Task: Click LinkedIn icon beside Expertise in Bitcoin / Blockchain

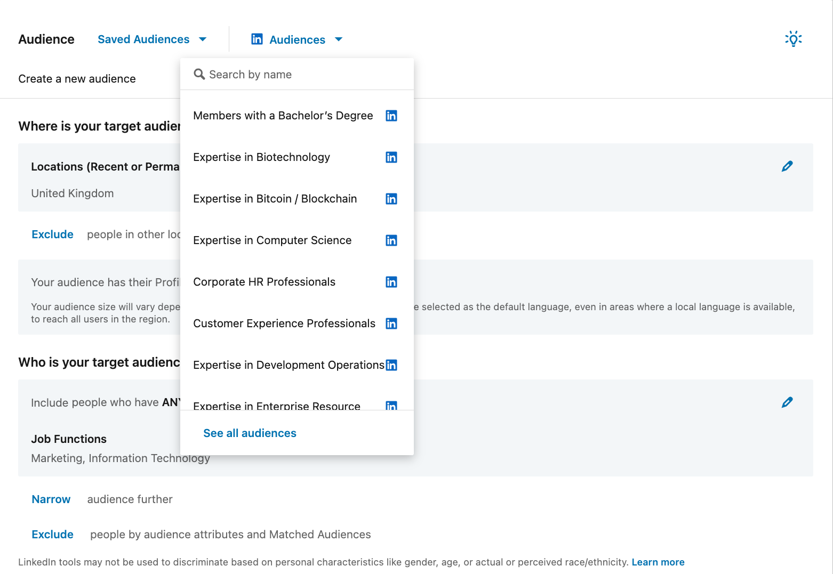Action: (391, 199)
